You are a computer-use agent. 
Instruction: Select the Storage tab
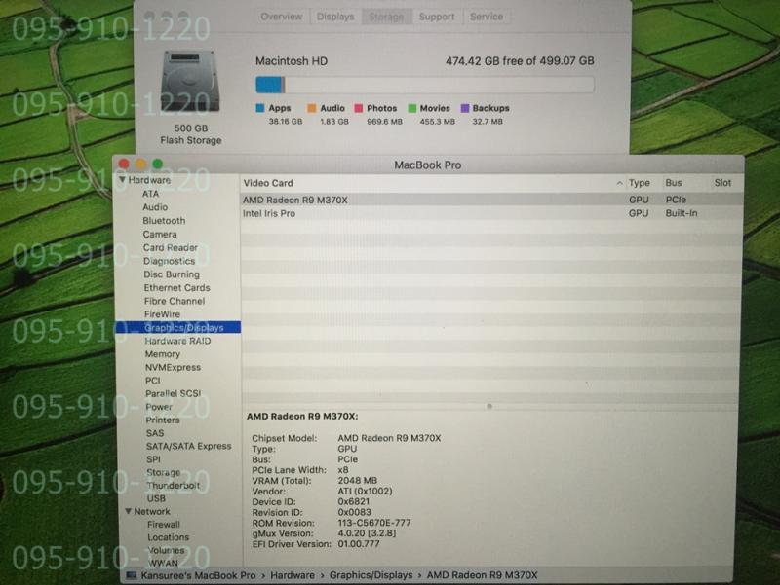386,17
